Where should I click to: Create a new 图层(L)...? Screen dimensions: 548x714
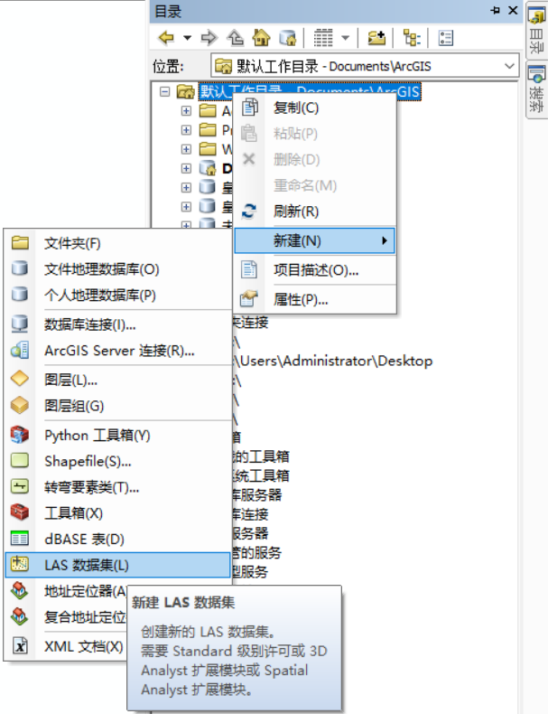tap(118, 380)
